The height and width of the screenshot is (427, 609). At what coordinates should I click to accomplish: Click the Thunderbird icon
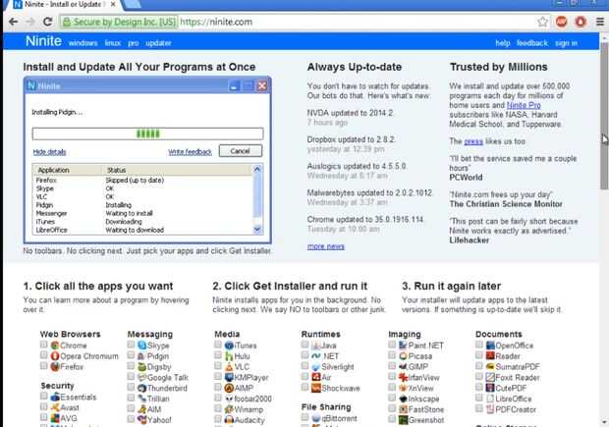141,388
